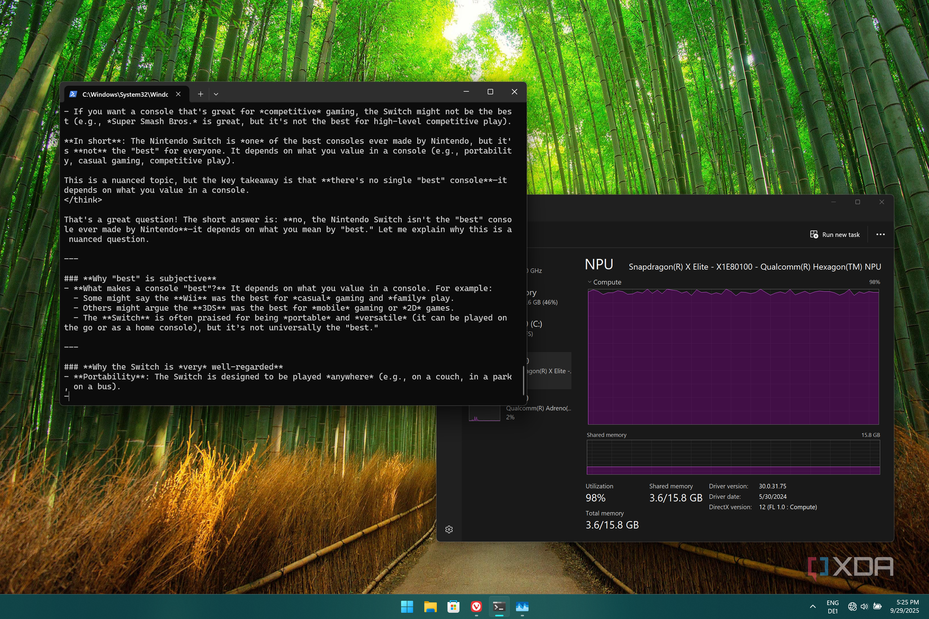The width and height of the screenshot is (929, 619).
Task: Switch to Terminal via taskbar icon
Action: [x=499, y=607]
